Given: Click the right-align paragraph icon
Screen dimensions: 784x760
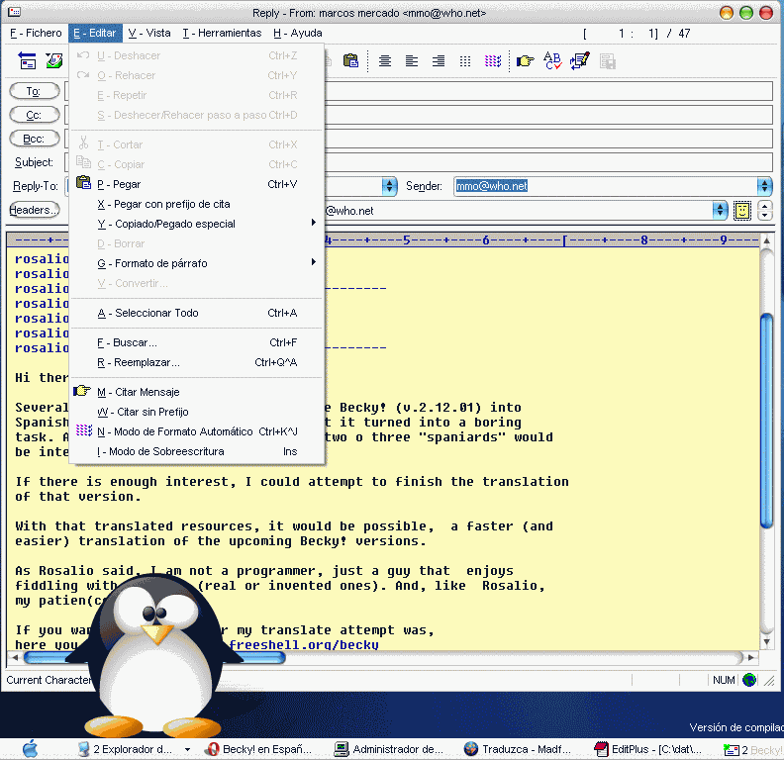Looking at the screenshot, I should (x=439, y=61).
